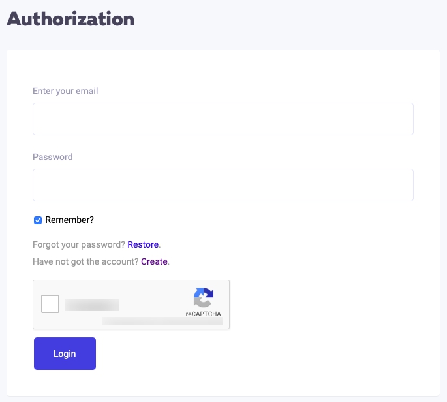Select the Have not got the account? text
This screenshot has height=402, width=447.
click(85, 261)
